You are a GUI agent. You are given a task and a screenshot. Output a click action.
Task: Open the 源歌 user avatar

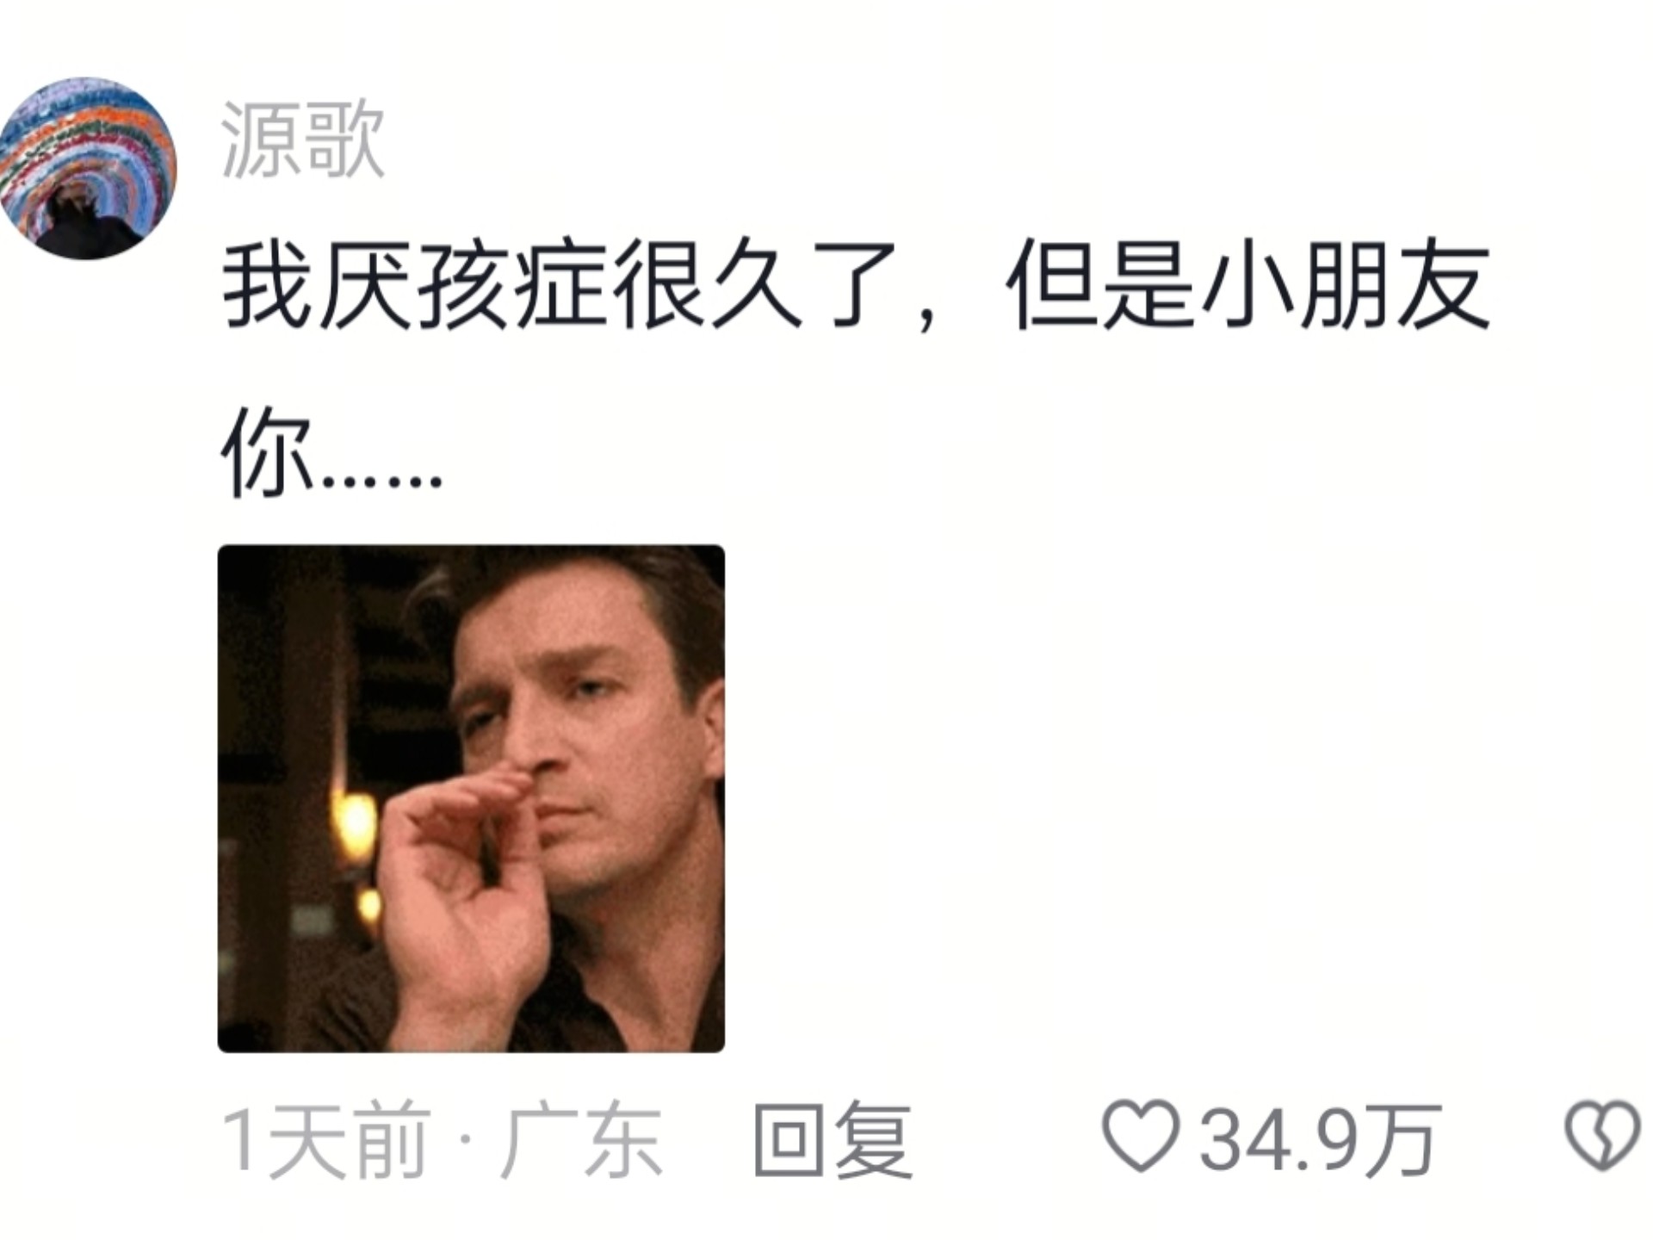[x=87, y=168]
